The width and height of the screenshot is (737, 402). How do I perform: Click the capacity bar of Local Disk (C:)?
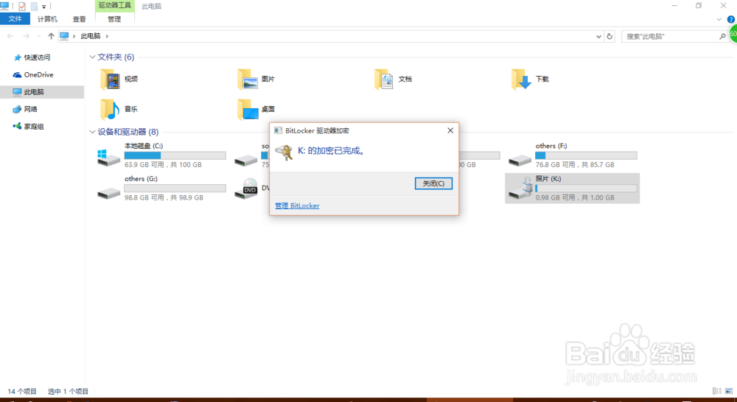[175, 155]
